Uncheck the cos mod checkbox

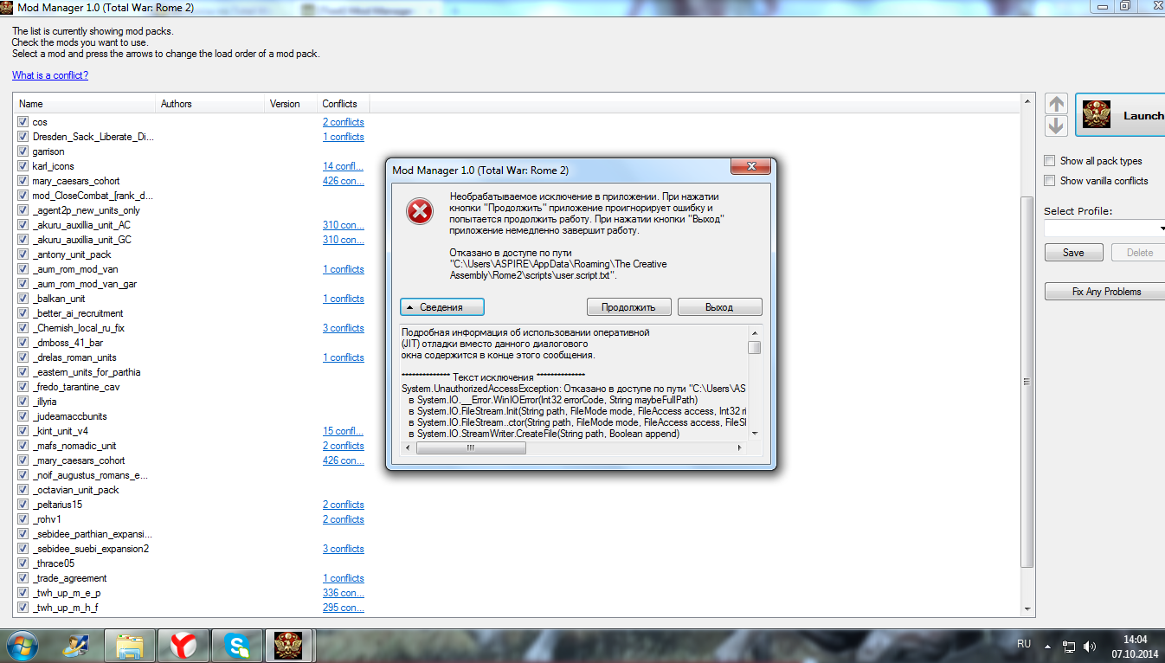23,122
